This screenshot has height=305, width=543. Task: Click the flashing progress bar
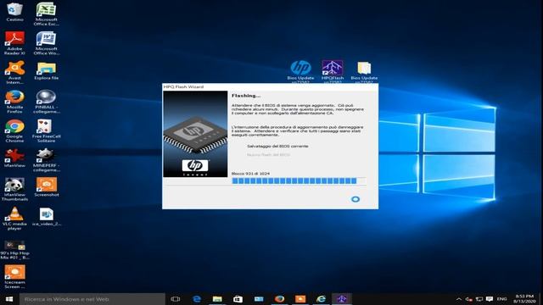(299, 180)
